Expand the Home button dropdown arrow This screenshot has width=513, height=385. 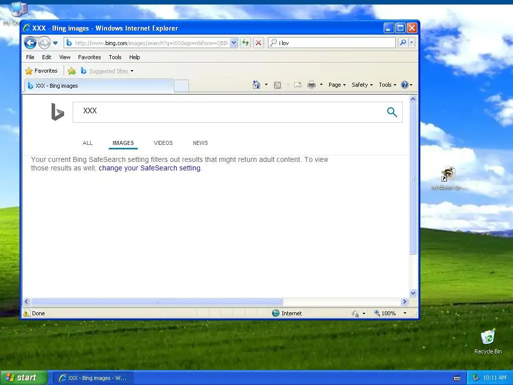pyautogui.click(x=266, y=85)
